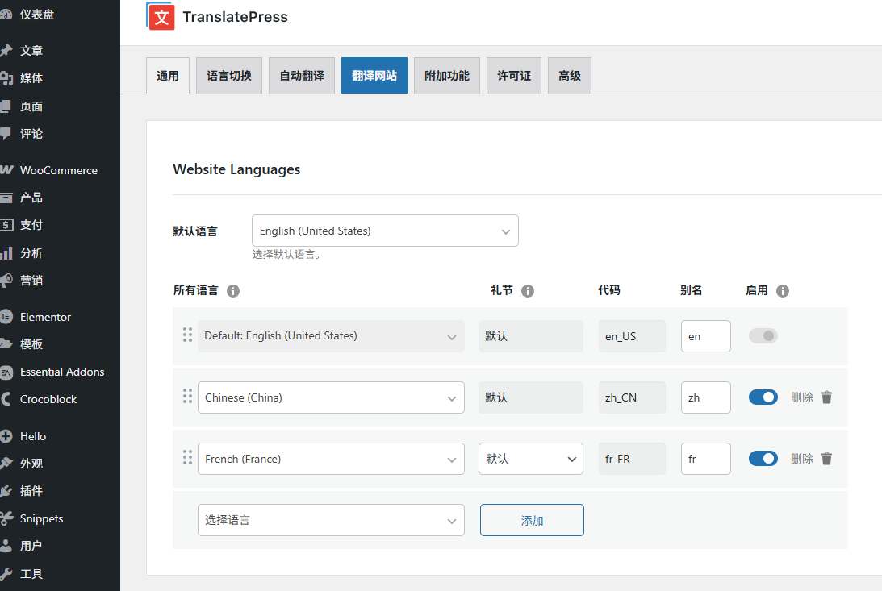This screenshot has width=882, height=591.
Task: Click info icon next to 礼节
Action: click(x=528, y=291)
